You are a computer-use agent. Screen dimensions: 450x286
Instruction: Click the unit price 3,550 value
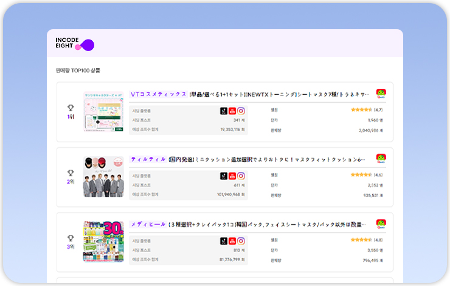coord(375,250)
